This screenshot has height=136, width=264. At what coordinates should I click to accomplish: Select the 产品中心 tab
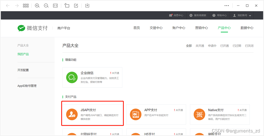pyautogui.click(x=224, y=28)
